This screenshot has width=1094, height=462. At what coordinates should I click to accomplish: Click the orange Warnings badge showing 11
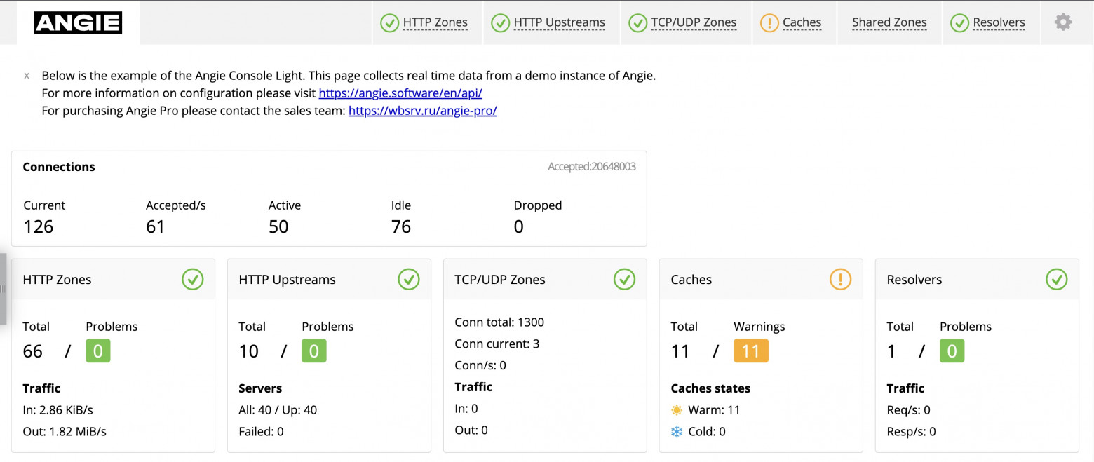pyautogui.click(x=750, y=351)
